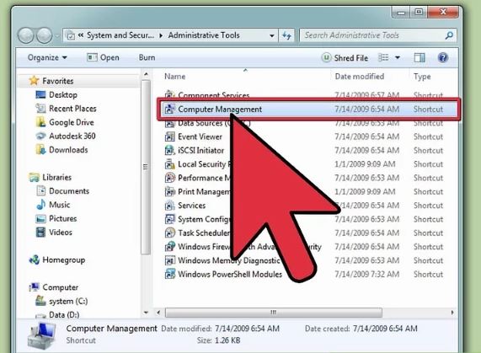Screen dimensions: 481x353
Task: Sort by the Date modified column header
Action: (x=360, y=77)
